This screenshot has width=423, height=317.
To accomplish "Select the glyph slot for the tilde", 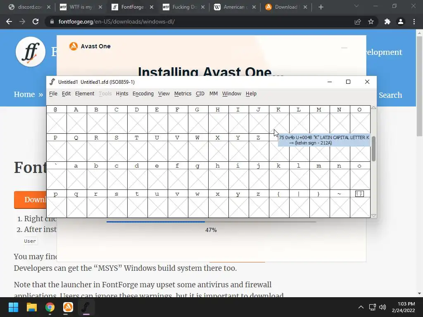I will [x=340, y=207].
